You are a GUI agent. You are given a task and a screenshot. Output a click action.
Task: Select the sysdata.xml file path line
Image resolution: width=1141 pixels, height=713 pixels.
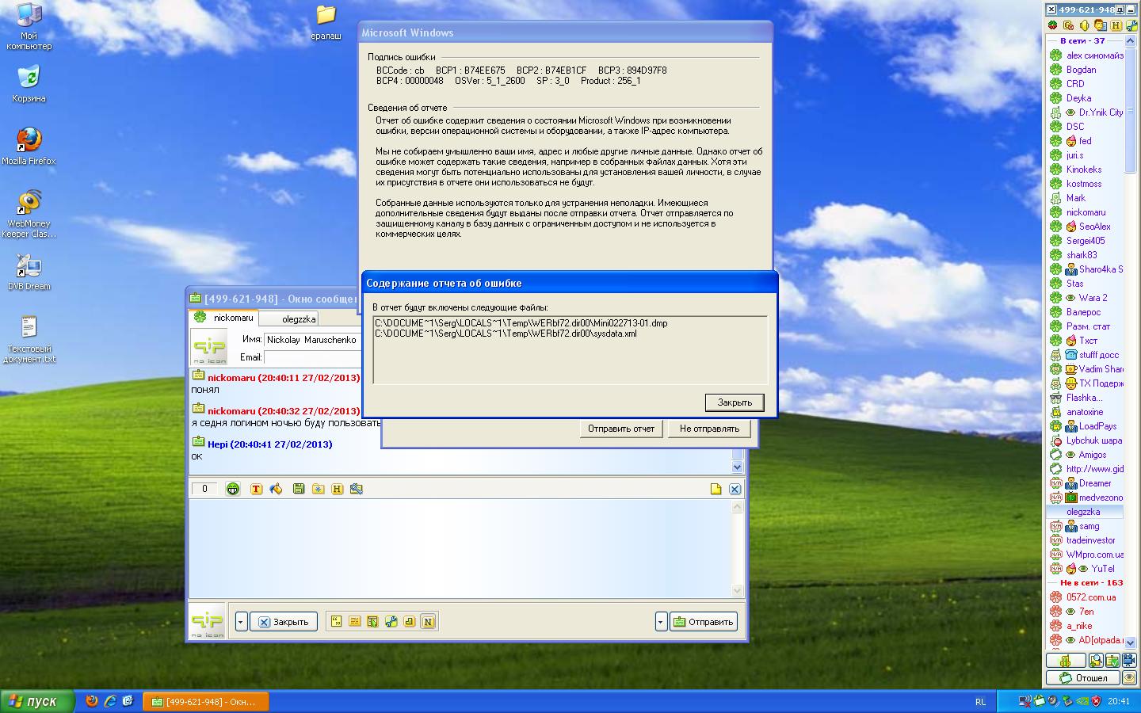[x=506, y=334]
